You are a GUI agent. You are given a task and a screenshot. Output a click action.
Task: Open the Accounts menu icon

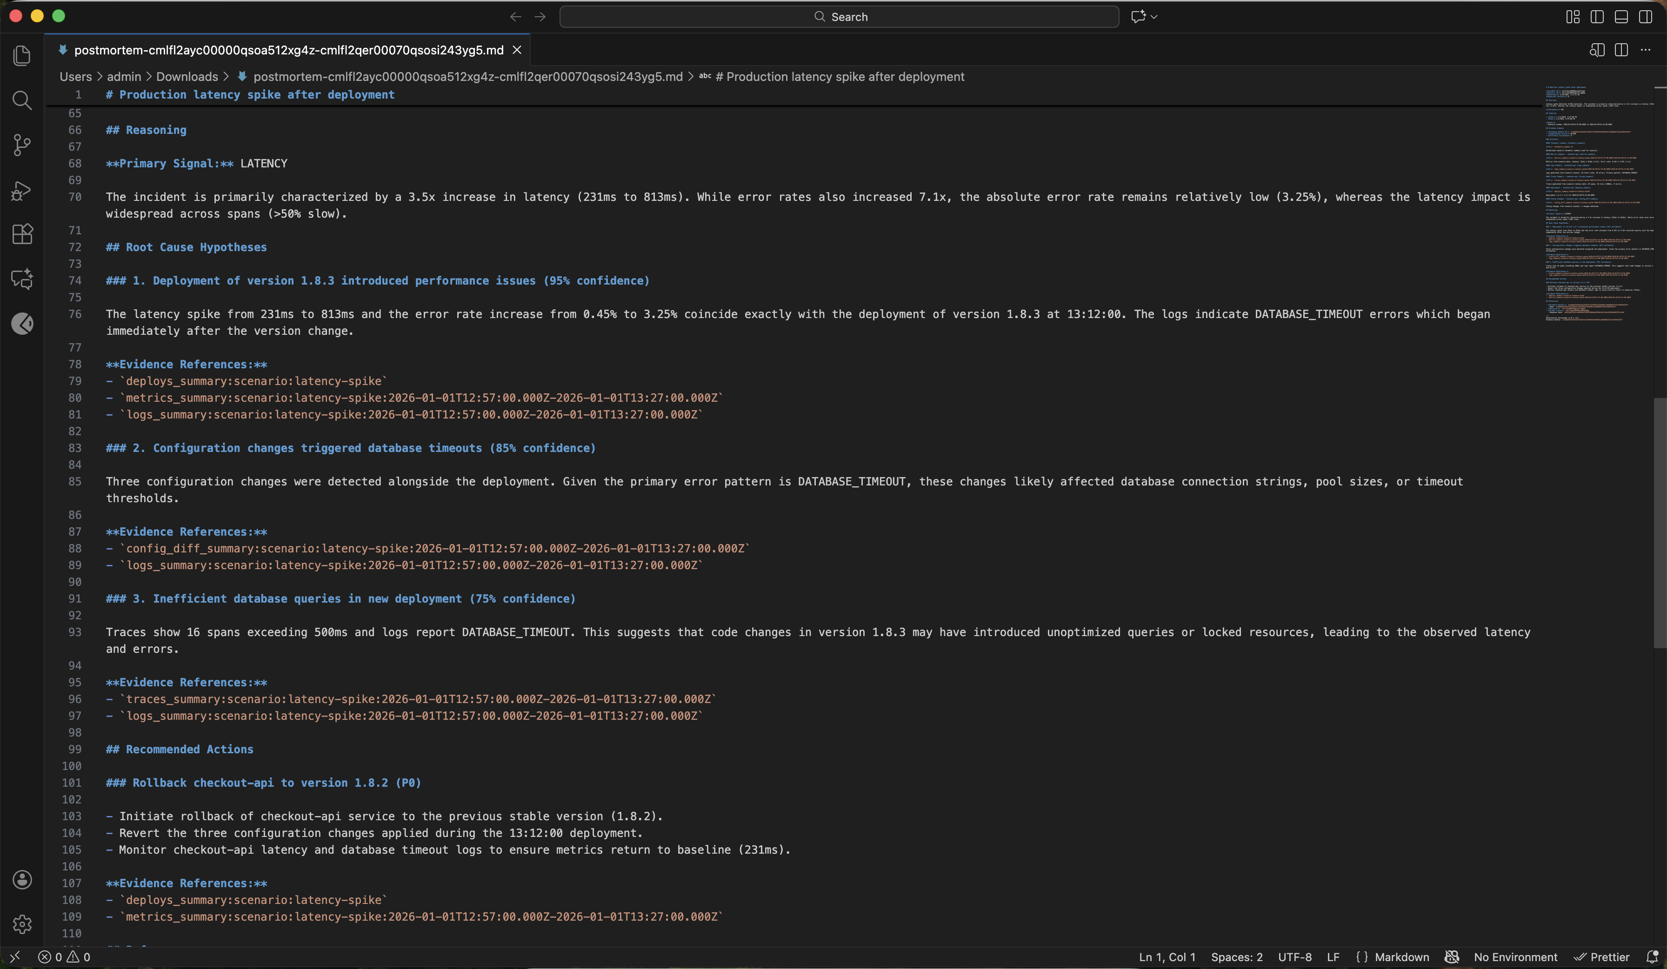(22, 879)
